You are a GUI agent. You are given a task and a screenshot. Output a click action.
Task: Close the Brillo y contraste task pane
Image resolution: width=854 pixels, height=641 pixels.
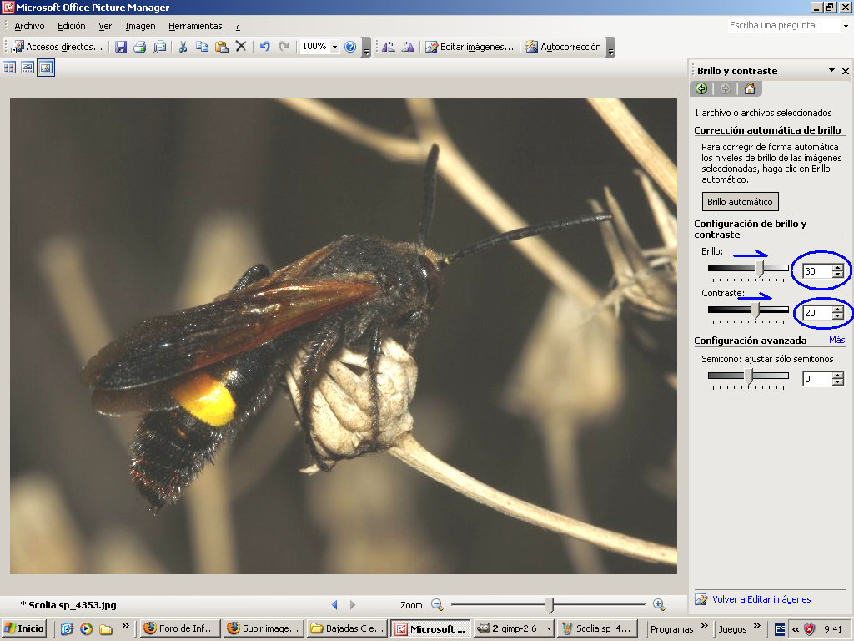(846, 71)
